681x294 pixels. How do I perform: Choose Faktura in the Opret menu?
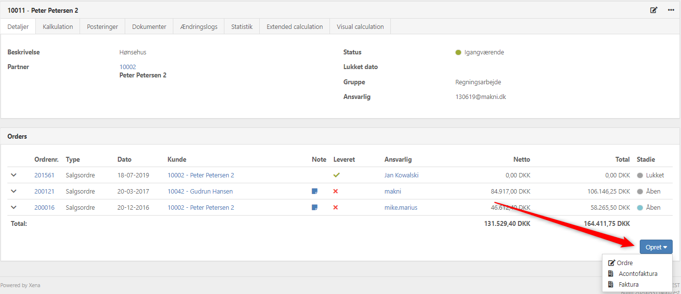point(628,285)
